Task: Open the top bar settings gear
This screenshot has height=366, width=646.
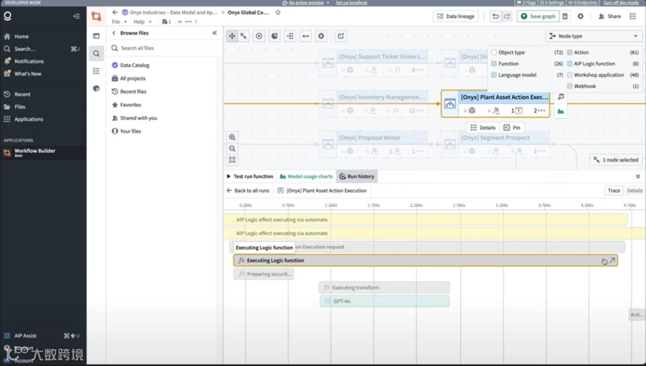Action: pyautogui.click(x=580, y=17)
